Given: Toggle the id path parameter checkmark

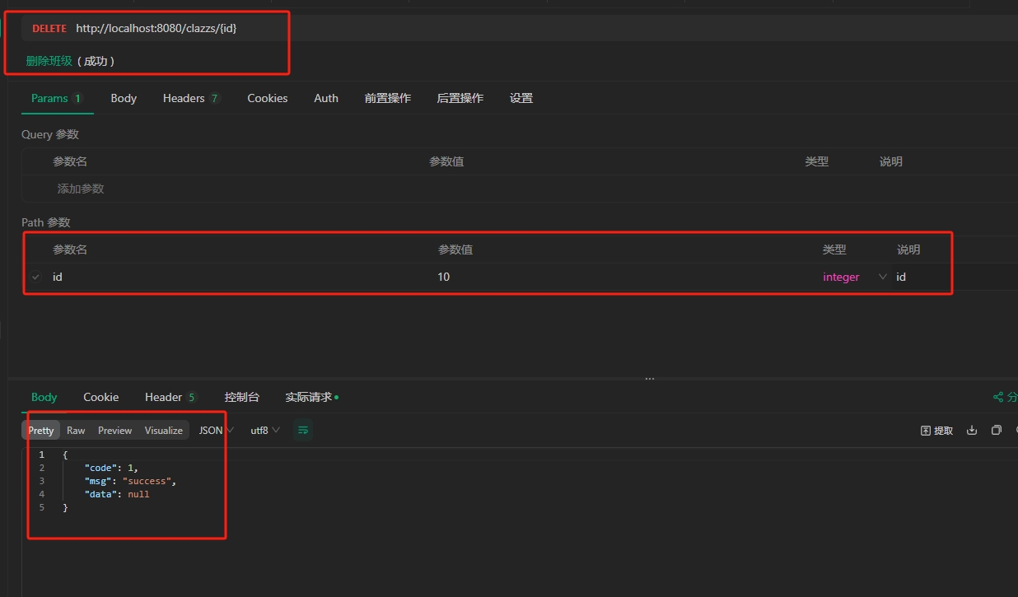Looking at the screenshot, I should point(35,278).
